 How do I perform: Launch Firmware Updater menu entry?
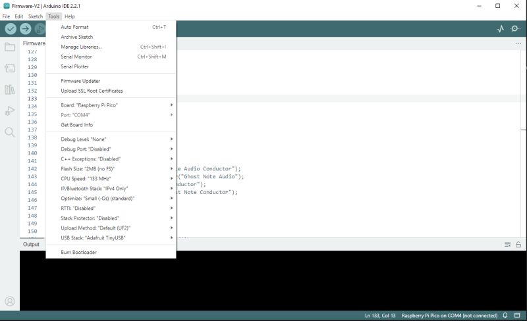click(x=111, y=81)
